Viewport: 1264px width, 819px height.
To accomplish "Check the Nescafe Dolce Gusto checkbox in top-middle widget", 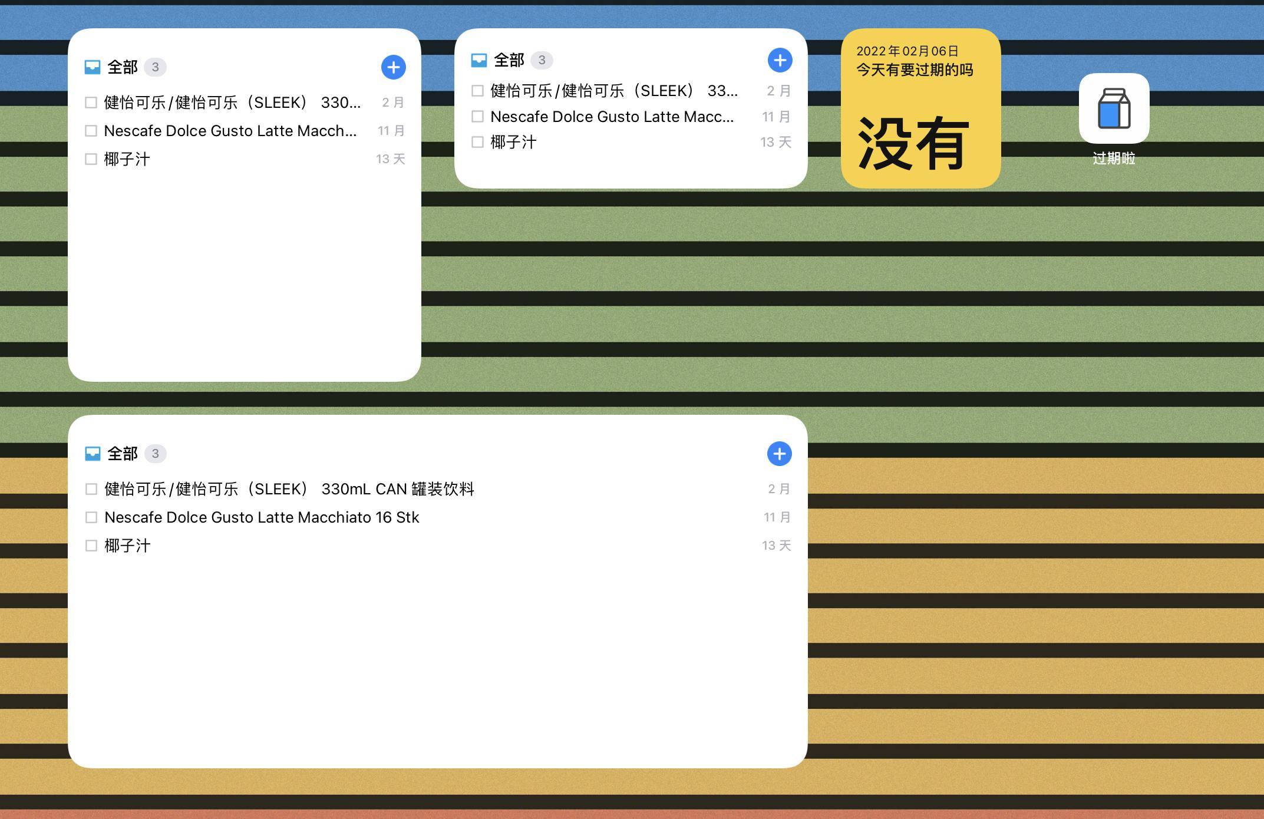I will [477, 116].
